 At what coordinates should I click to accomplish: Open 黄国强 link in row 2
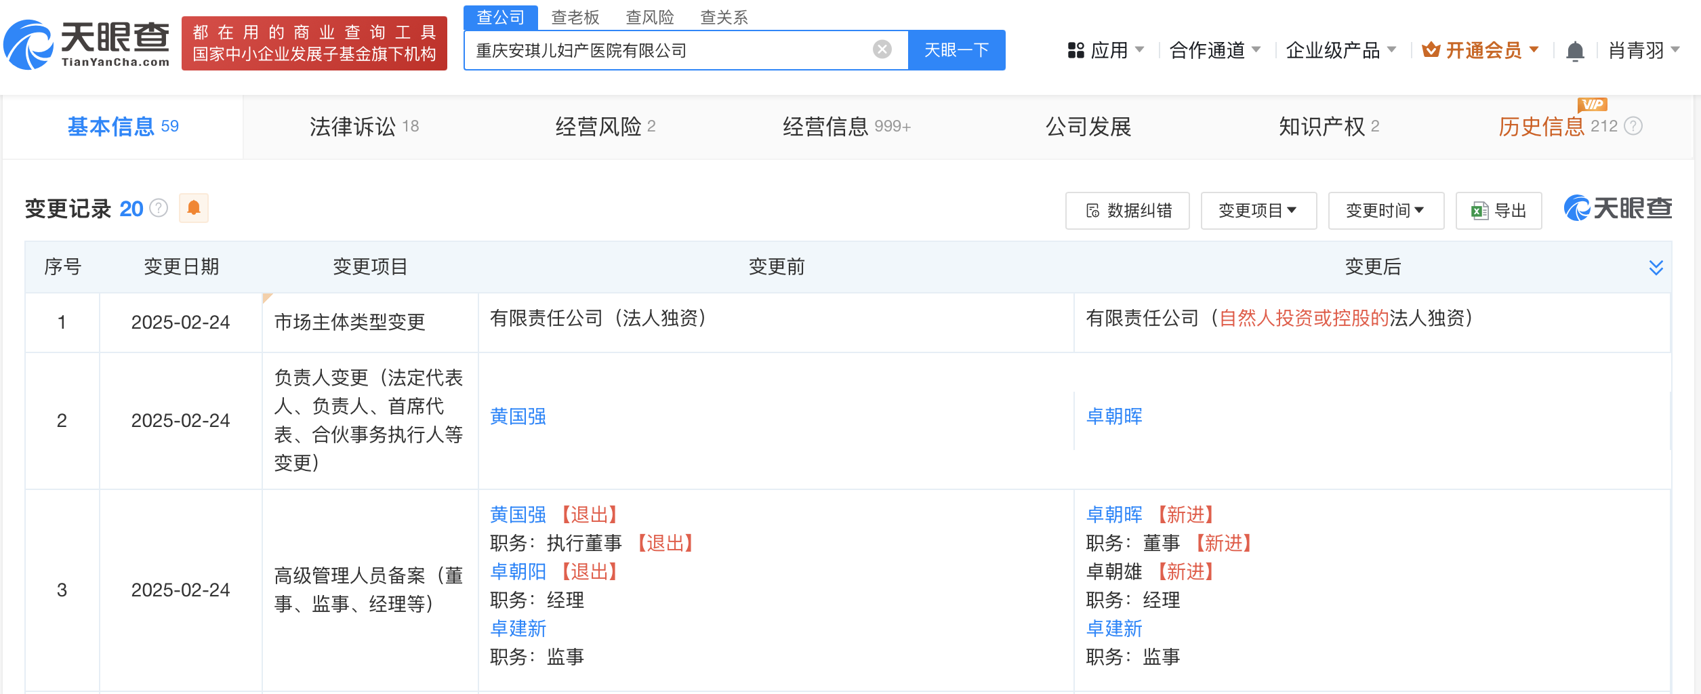[x=518, y=416]
